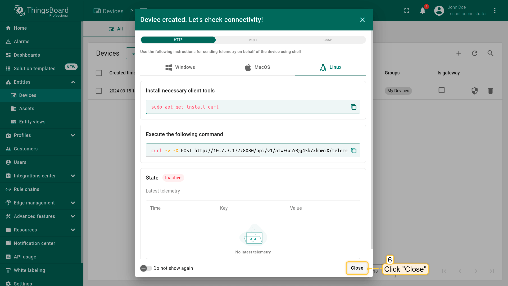Copy the apt-get install curl command
Image resolution: width=508 pixels, height=286 pixels.
[353, 107]
